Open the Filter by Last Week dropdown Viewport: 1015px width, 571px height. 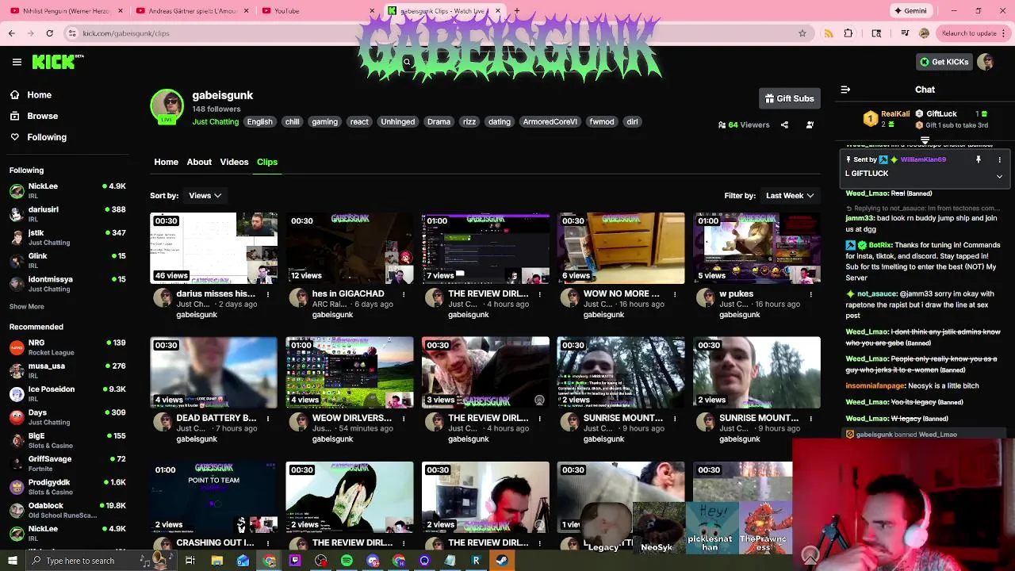tap(789, 195)
